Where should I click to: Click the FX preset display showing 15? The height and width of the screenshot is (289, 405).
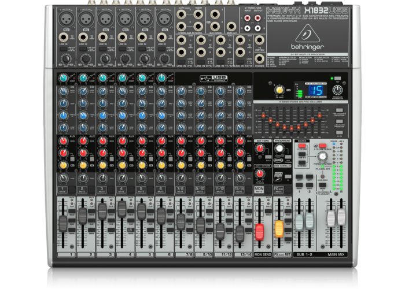coord(316,91)
